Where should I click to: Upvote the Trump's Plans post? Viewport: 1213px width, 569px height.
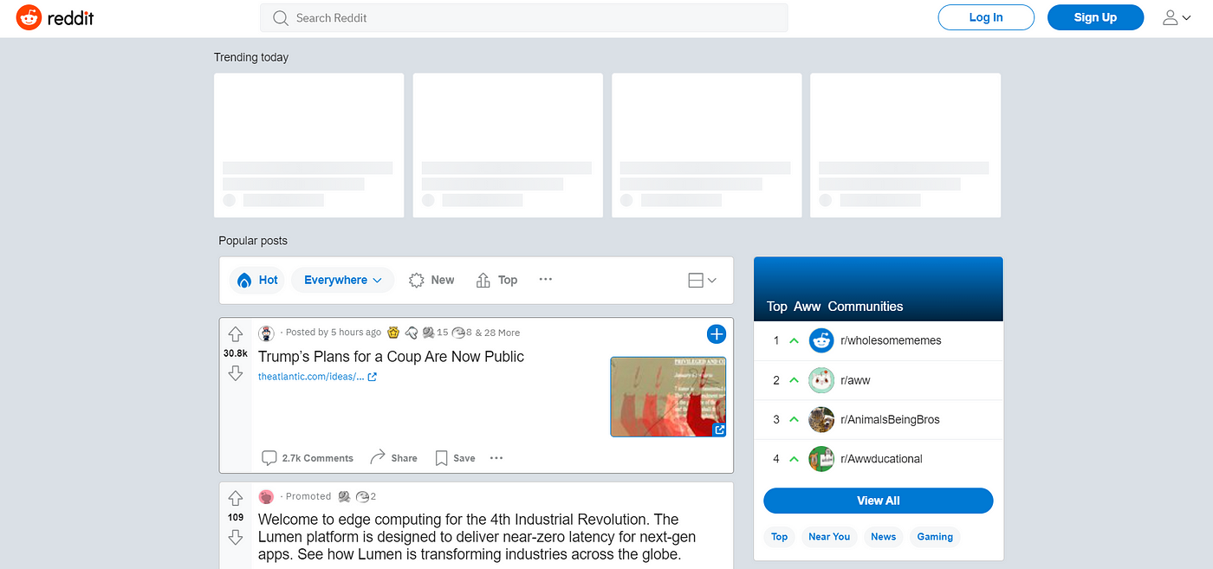(x=235, y=334)
